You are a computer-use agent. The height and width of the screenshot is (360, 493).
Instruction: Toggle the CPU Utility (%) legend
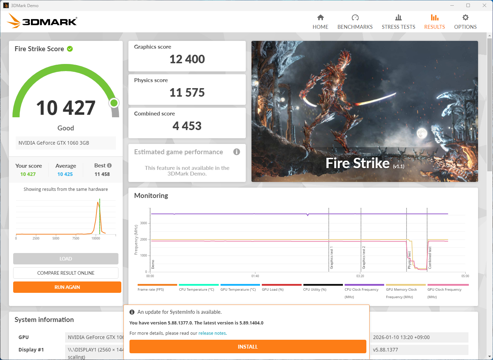tap(323, 288)
